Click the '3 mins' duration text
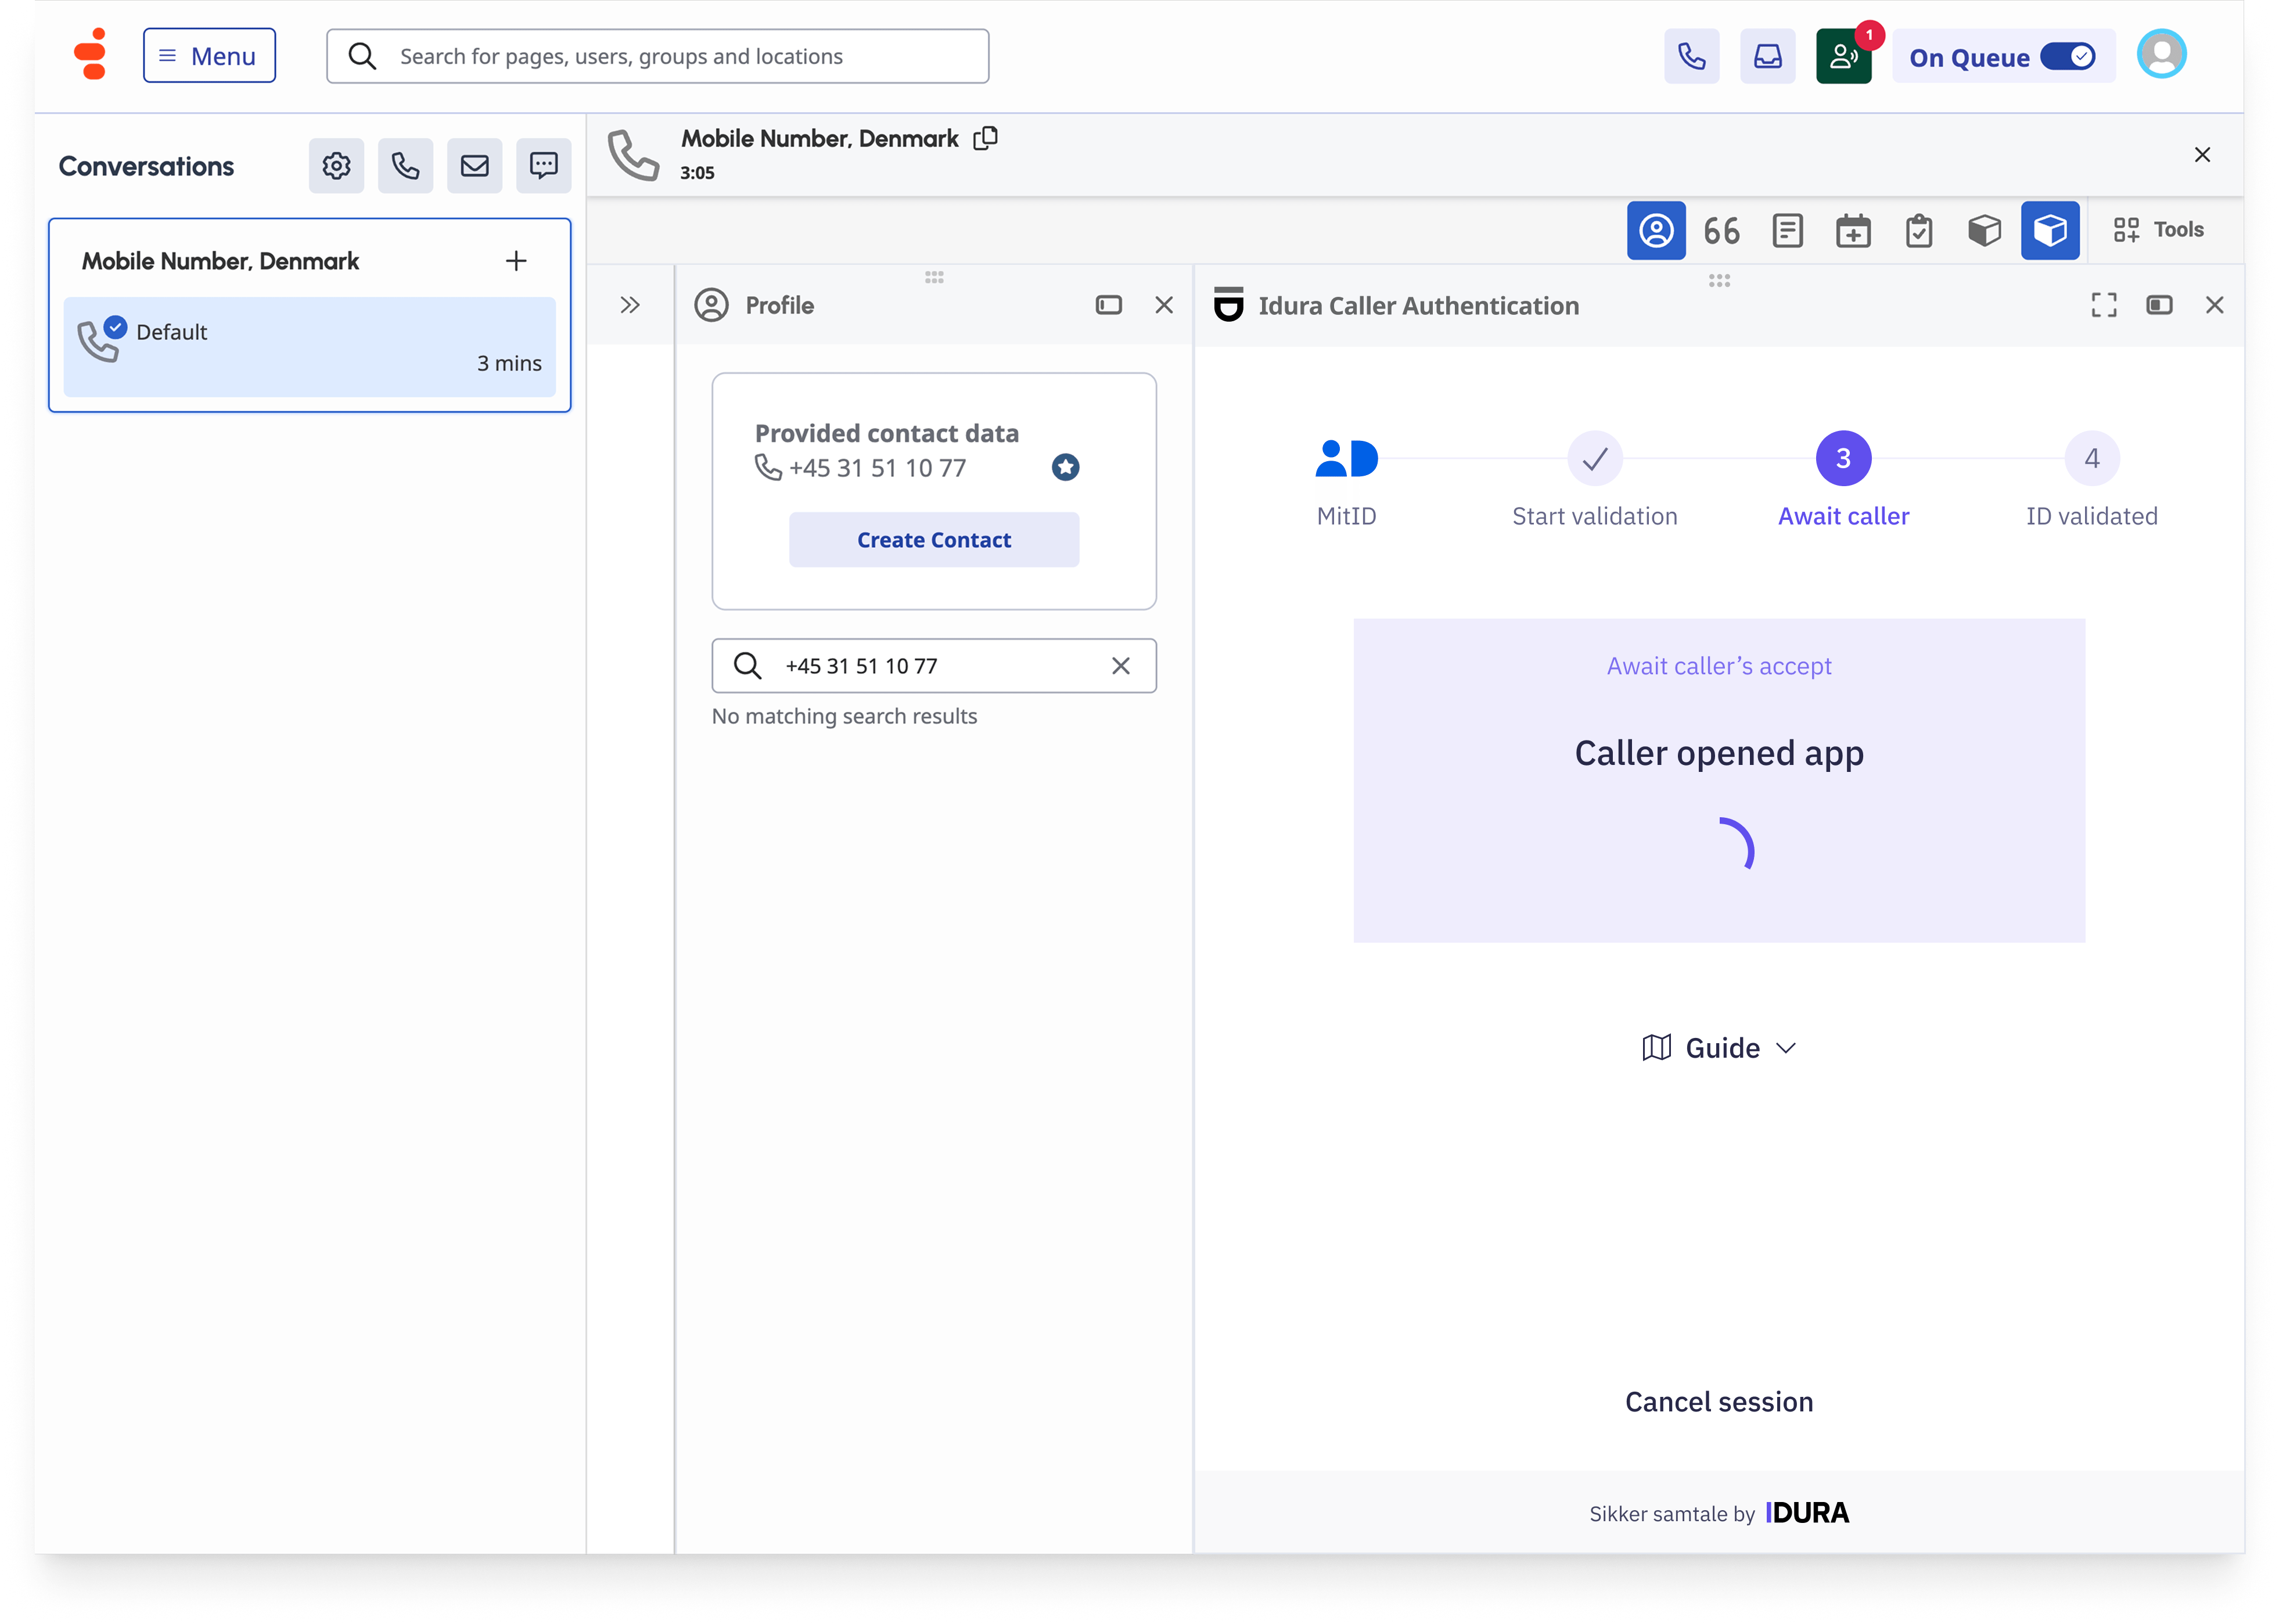 click(x=508, y=363)
